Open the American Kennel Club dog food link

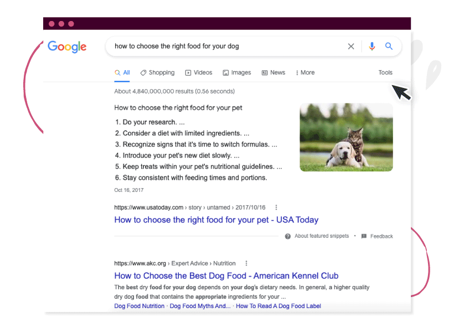click(x=226, y=276)
